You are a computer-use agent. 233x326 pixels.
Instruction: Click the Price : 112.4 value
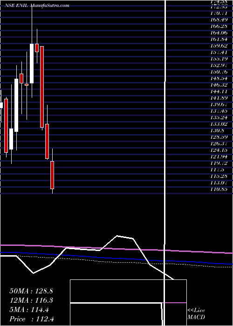pos(32,319)
